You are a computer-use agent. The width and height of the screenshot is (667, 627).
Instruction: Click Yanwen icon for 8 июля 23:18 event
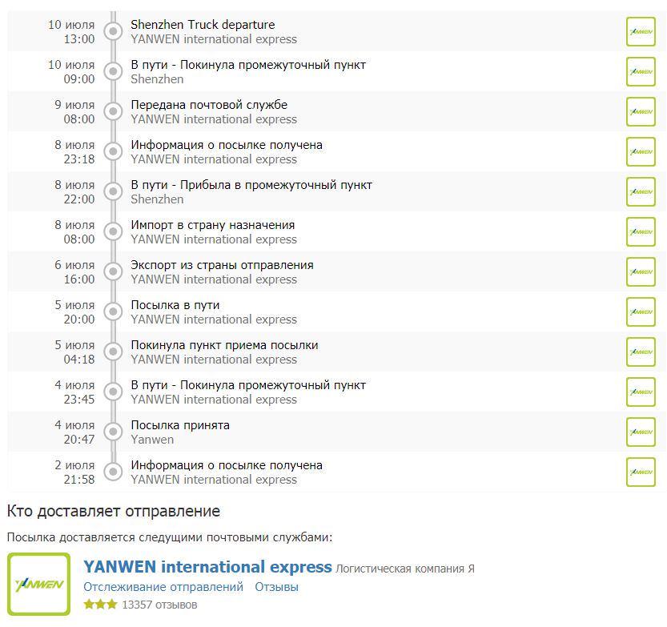641,152
